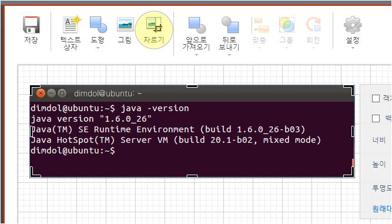Viewport: 392px width, 224px height.
Task: Click terminal title 'dimdol@ubuntu: ~'
Action: 108,93
